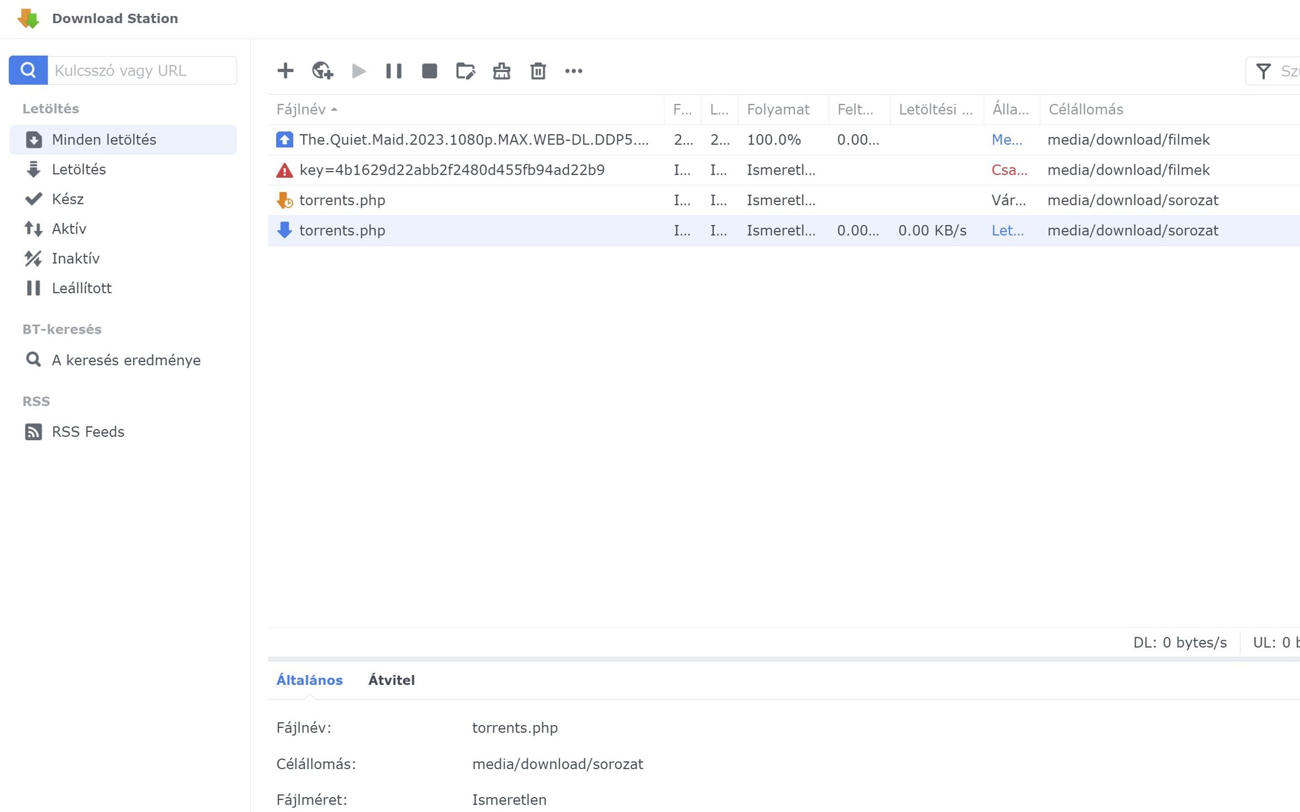This screenshot has height=812, width=1300.
Task: Click the Me... status of The.Quiet.Maid row
Action: [1007, 140]
